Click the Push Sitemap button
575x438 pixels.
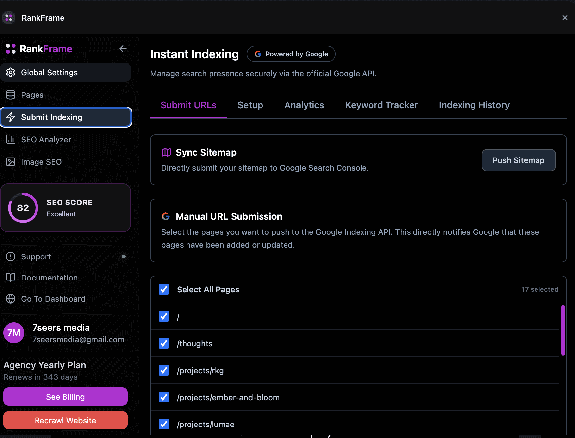pyautogui.click(x=519, y=160)
